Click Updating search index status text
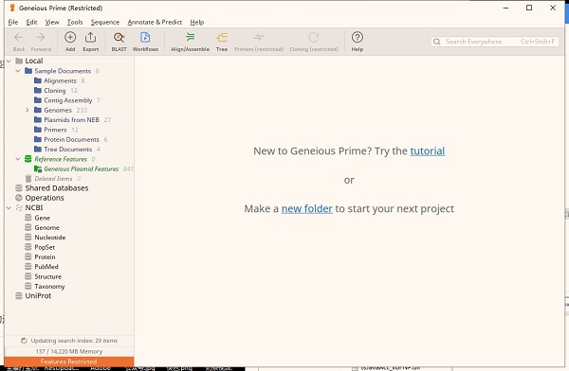569x371 pixels. (x=74, y=341)
